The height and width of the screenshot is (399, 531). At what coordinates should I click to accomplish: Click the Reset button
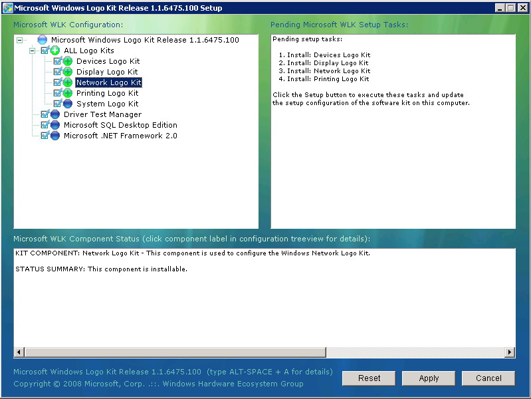369,378
